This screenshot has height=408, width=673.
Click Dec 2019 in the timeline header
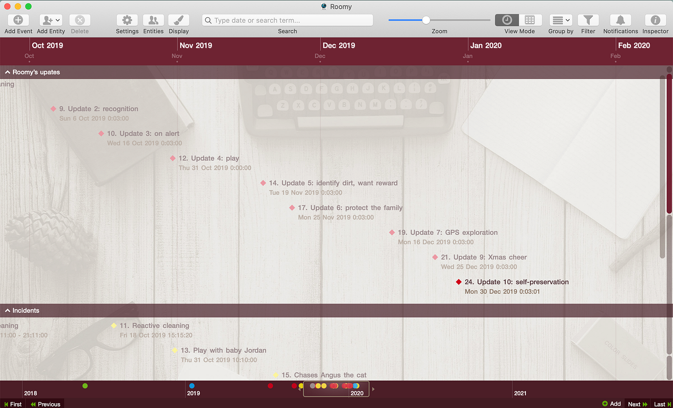click(x=339, y=46)
